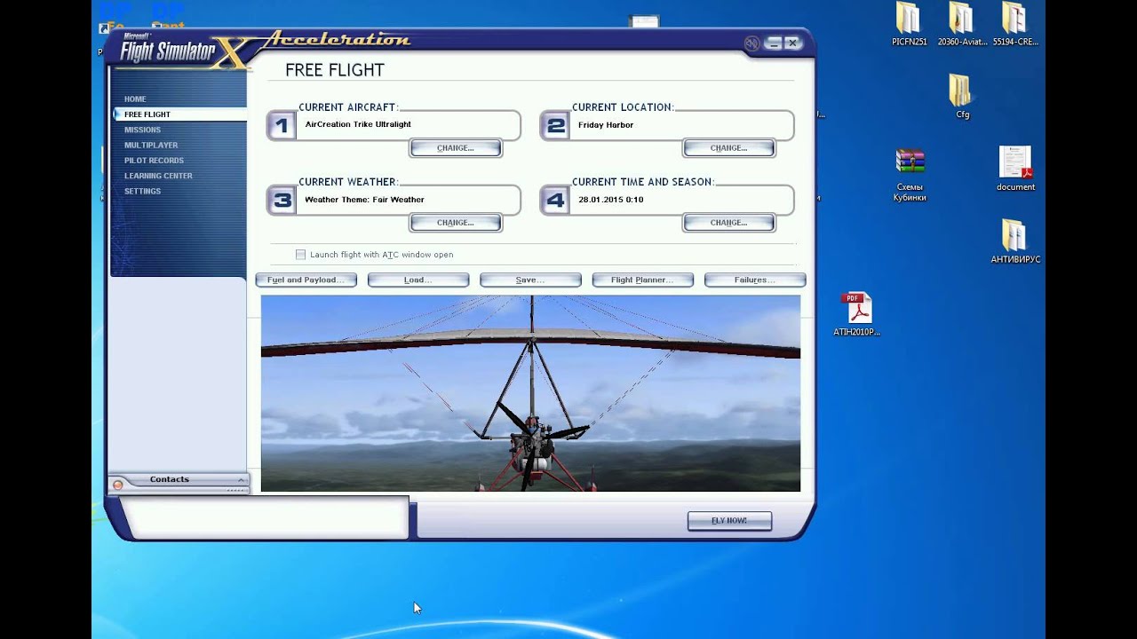Select the ATIH2010P... PDF icon
This screenshot has width=1137, height=639.
[857, 314]
